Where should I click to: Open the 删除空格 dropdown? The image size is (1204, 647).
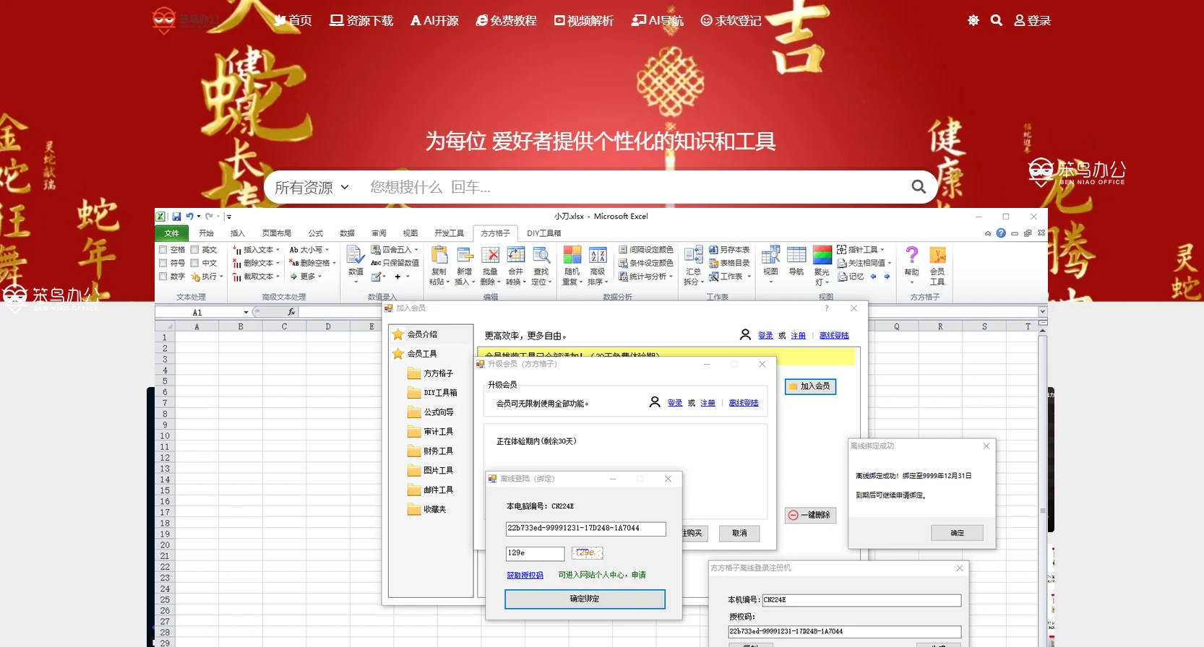pyautogui.click(x=313, y=263)
